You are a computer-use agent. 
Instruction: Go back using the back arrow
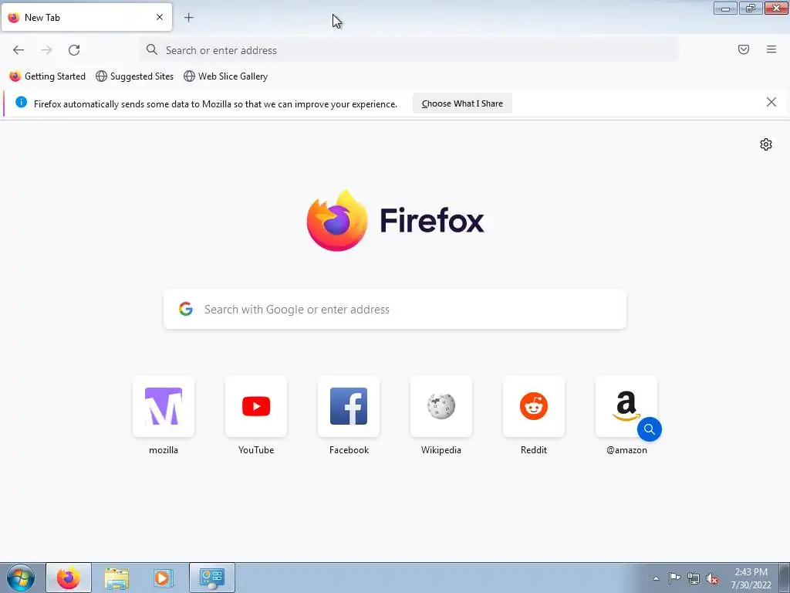[19, 50]
